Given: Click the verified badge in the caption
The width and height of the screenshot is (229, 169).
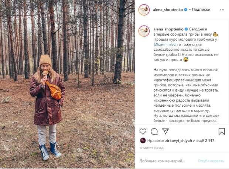Looking at the screenshot, I should 186,29.
